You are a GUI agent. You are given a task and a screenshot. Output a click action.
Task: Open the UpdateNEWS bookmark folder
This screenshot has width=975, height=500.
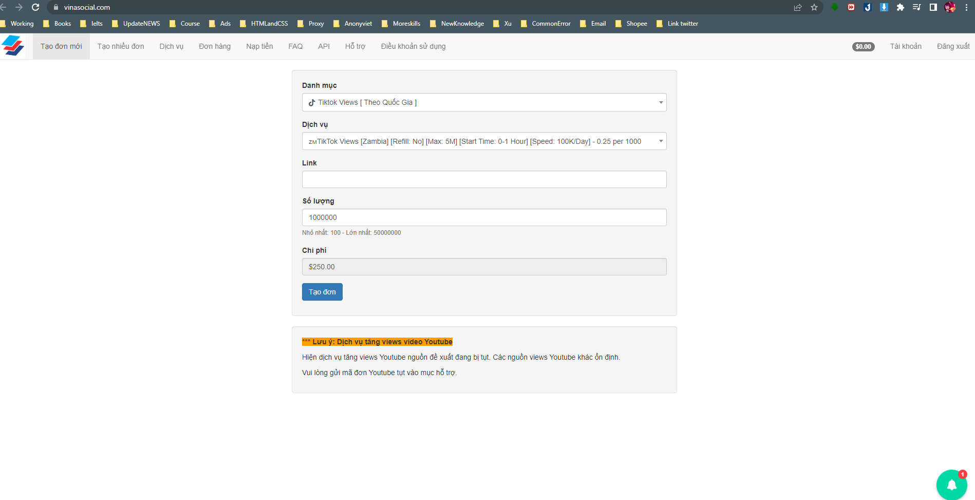(x=136, y=24)
